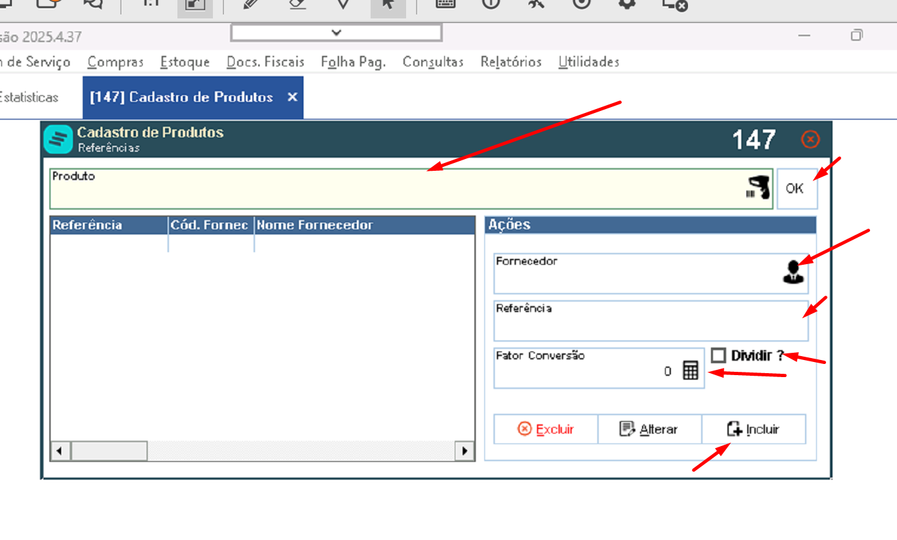The width and height of the screenshot is (897, 540).
Task: Click the barcode scanner icon in Produto field
Action: click(758, 188)
